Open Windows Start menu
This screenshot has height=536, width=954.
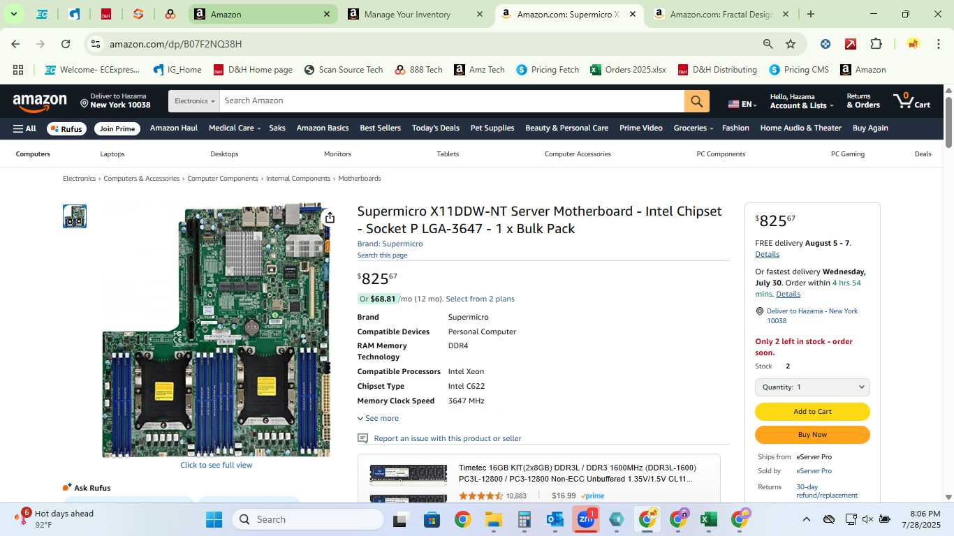pos(214,519)
